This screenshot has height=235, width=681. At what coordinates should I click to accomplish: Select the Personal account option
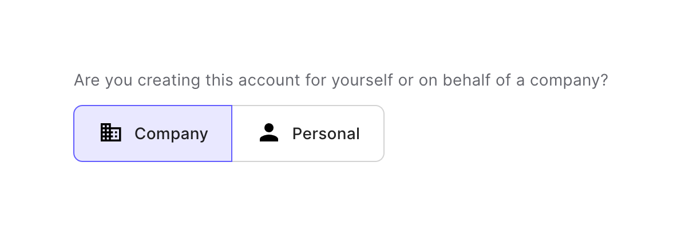pos(308,133)
